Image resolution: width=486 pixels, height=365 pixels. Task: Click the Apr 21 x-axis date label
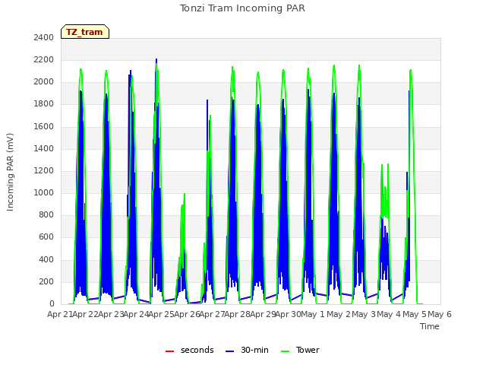60,314
